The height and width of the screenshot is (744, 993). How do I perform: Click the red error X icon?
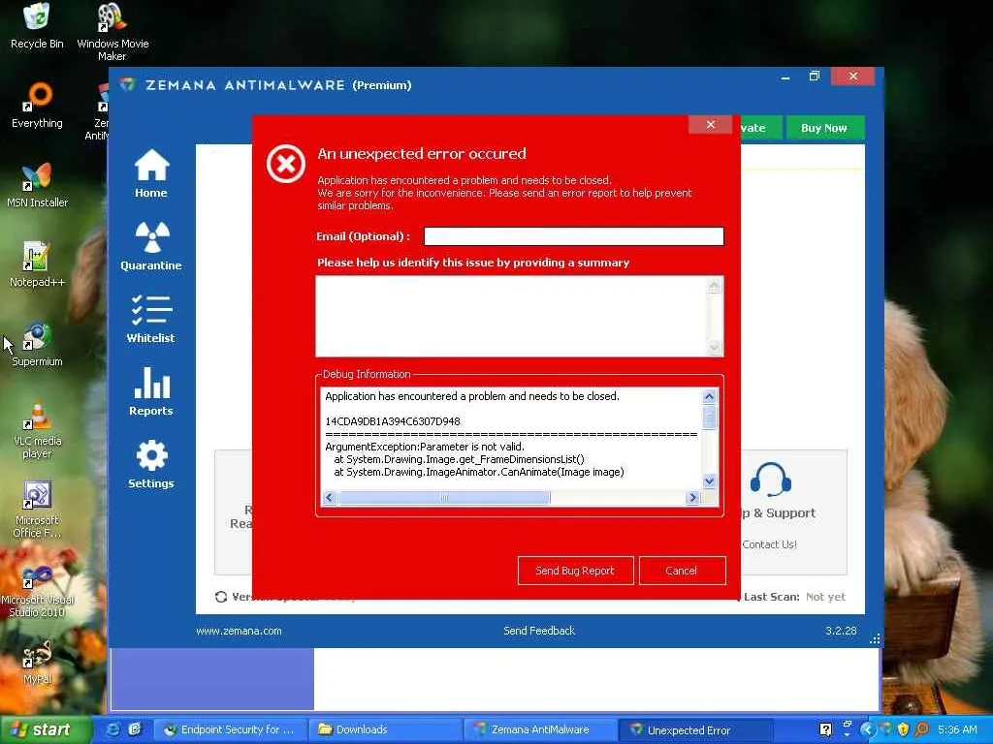286,164
